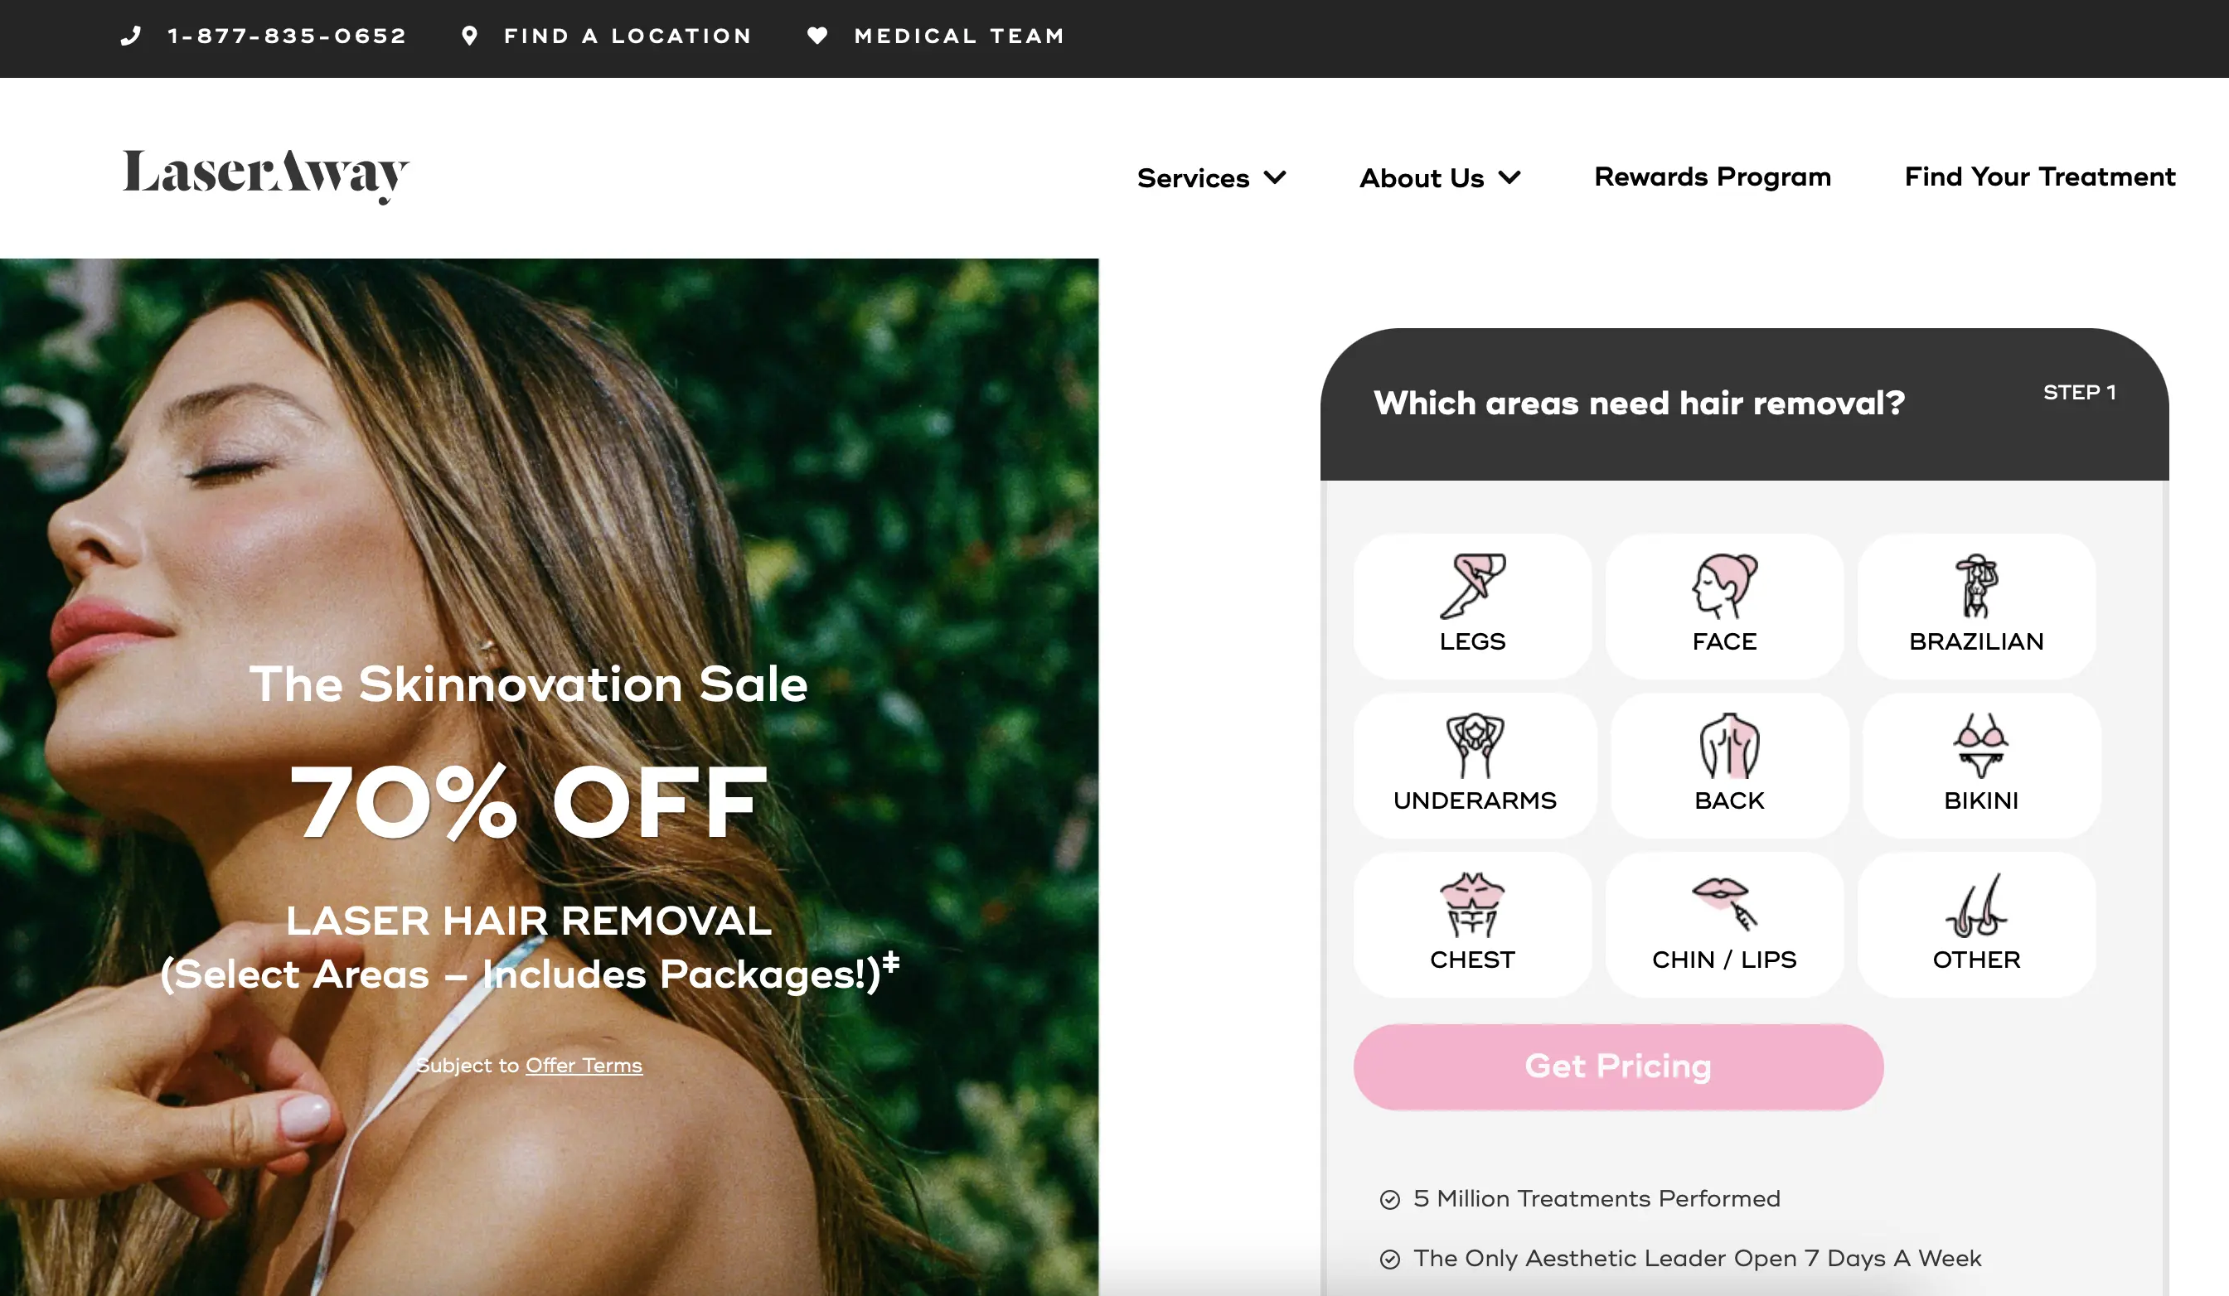Choose the Other area option
The width and height of the screenshot is (2229, 1296).
point(1976,926)
